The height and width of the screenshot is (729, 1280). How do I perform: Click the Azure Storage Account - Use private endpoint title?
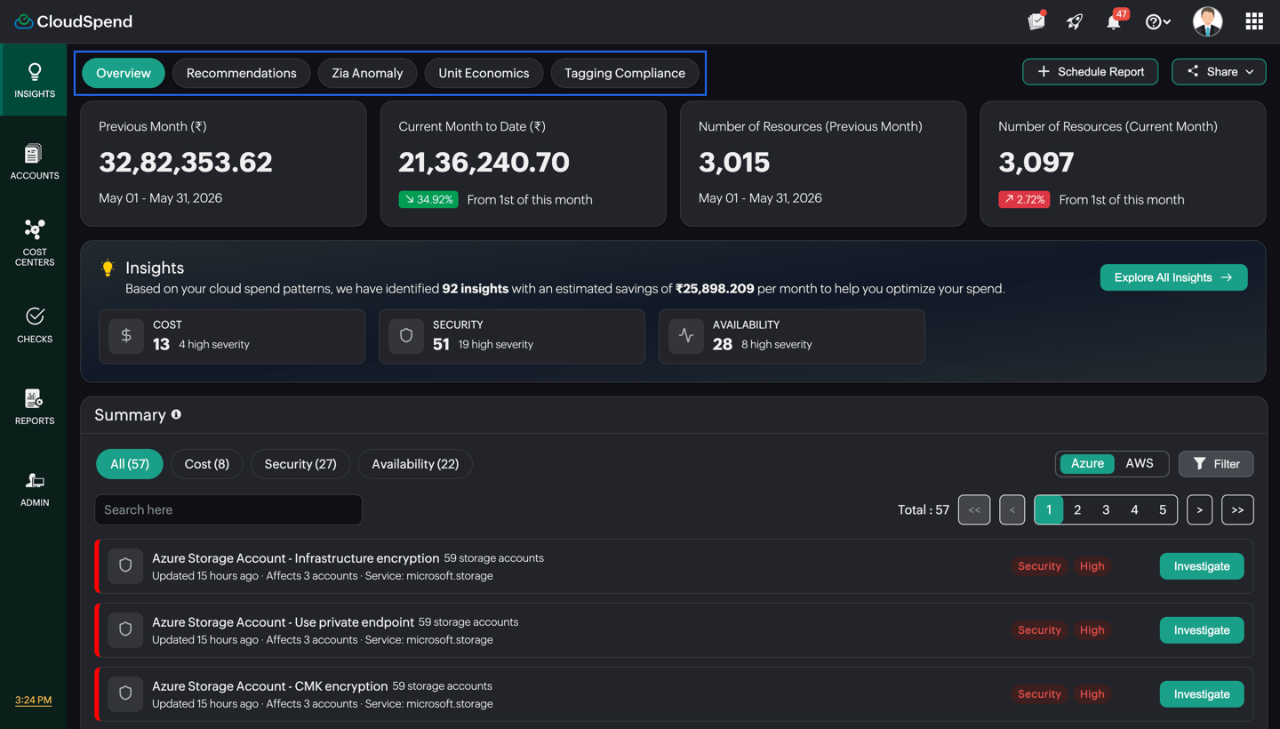(283, 622)
